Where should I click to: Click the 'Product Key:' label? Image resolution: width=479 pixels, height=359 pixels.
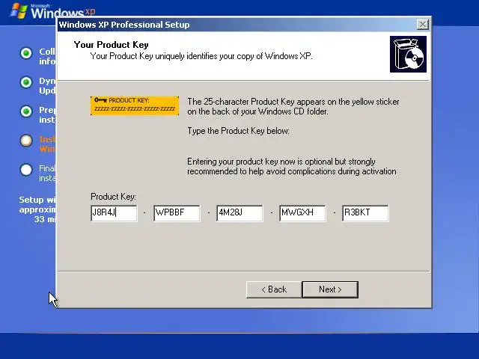[113, 197]
